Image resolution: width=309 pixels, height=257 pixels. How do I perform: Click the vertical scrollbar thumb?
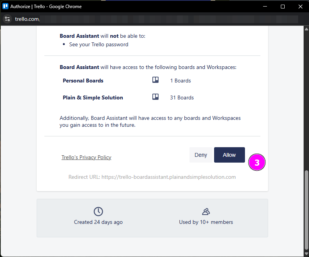click(x=306, y=210)
